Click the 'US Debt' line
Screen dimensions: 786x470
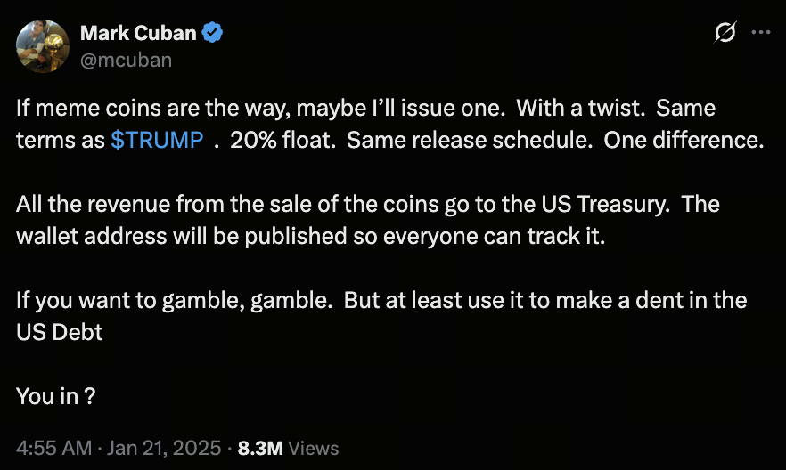(x=60, y=332)
